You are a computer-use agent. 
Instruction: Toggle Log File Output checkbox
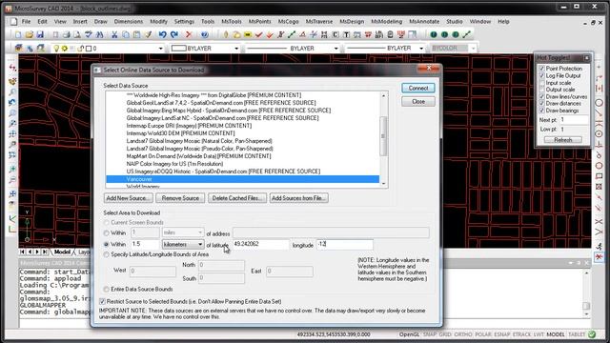coord(542,76)
